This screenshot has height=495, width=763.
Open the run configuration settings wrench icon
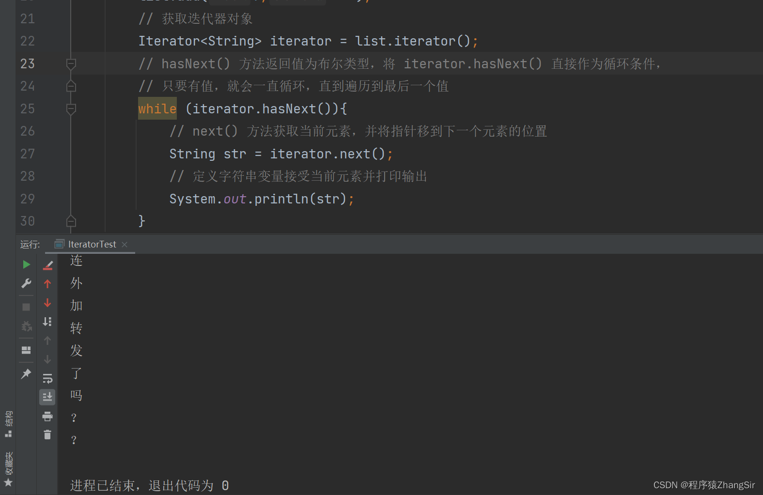(x=26, y=283)
